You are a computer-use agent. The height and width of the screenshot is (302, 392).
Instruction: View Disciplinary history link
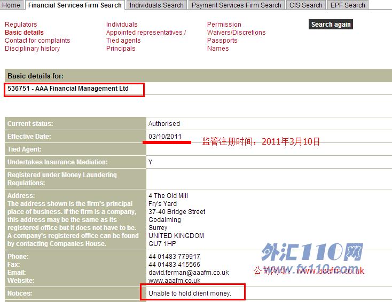click(33, 48)
